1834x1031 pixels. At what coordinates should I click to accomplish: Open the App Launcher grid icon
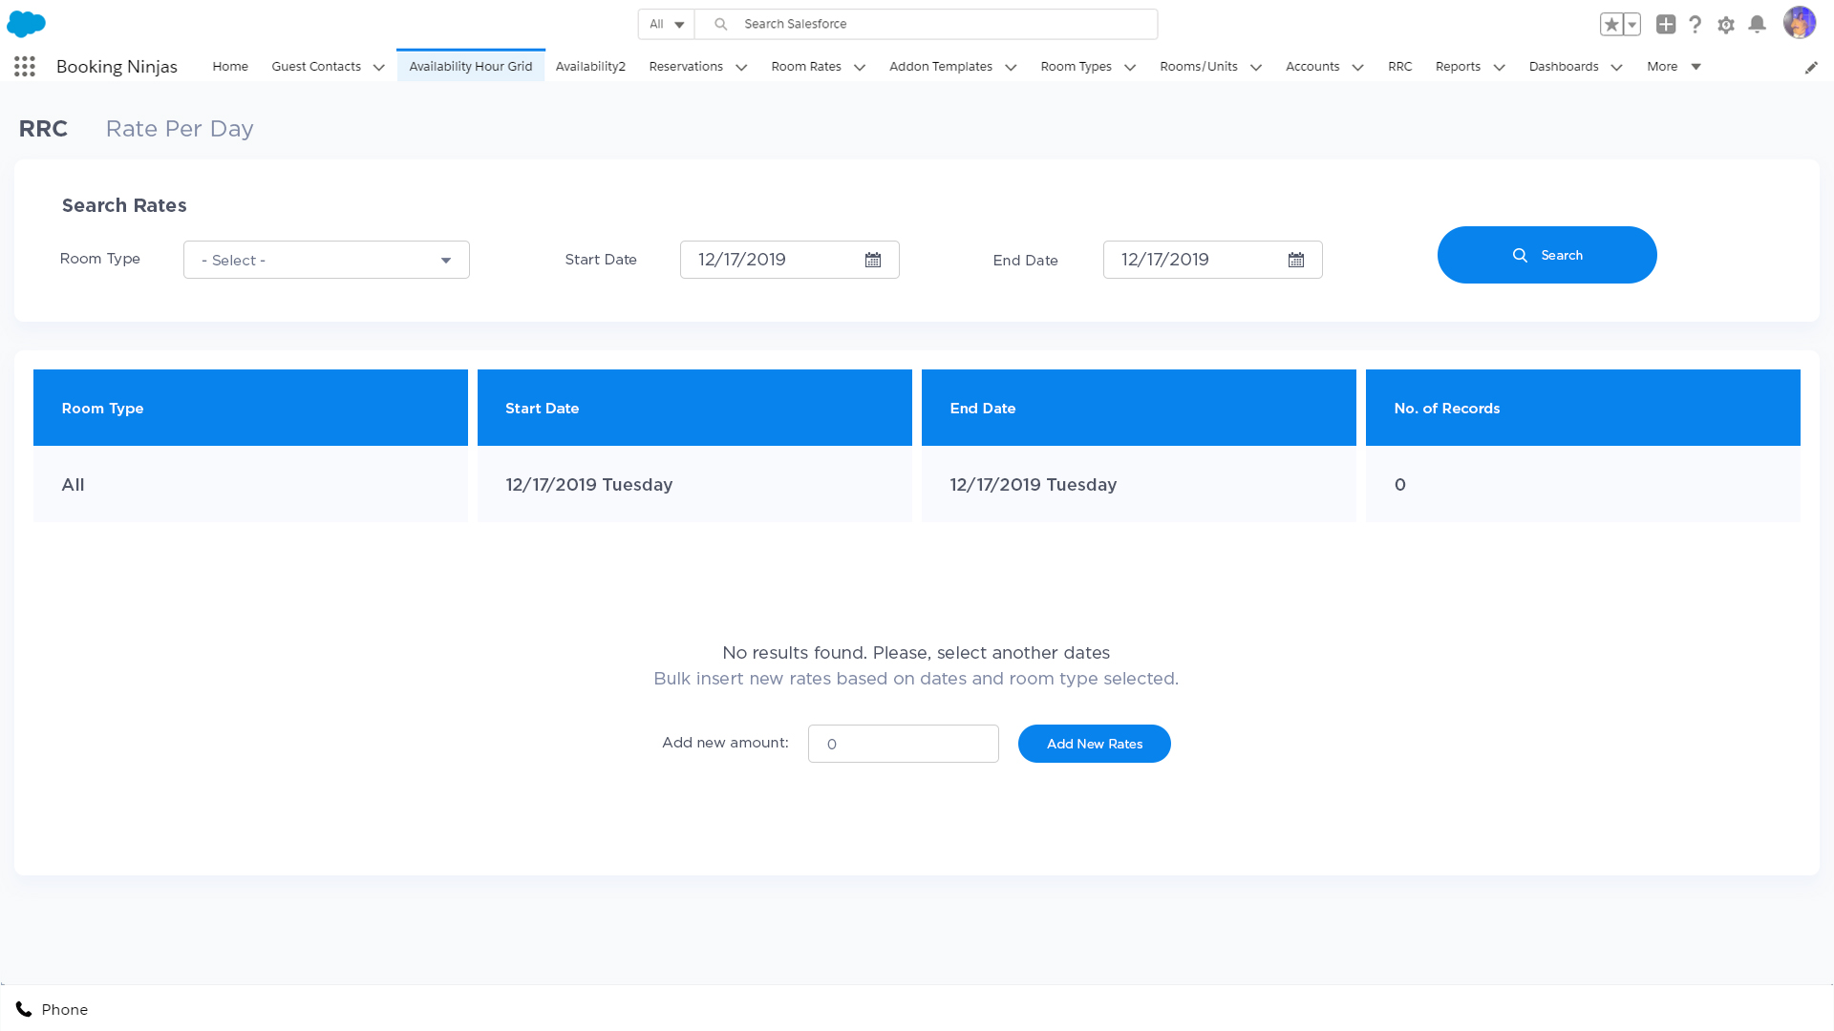(x=25, y=66)
